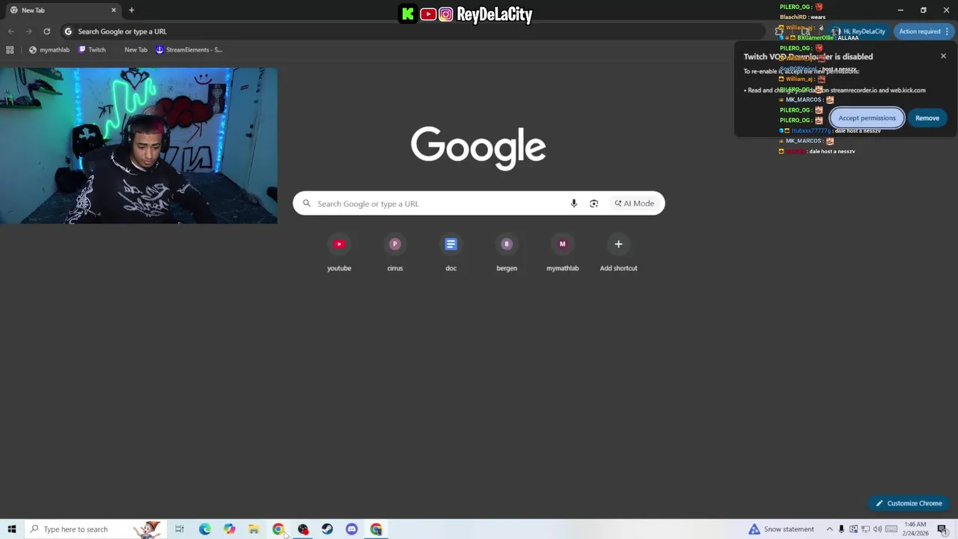This screenshot has width=958, height=539.
Task: Open a new tab with plus button
Action: (131, 10)
